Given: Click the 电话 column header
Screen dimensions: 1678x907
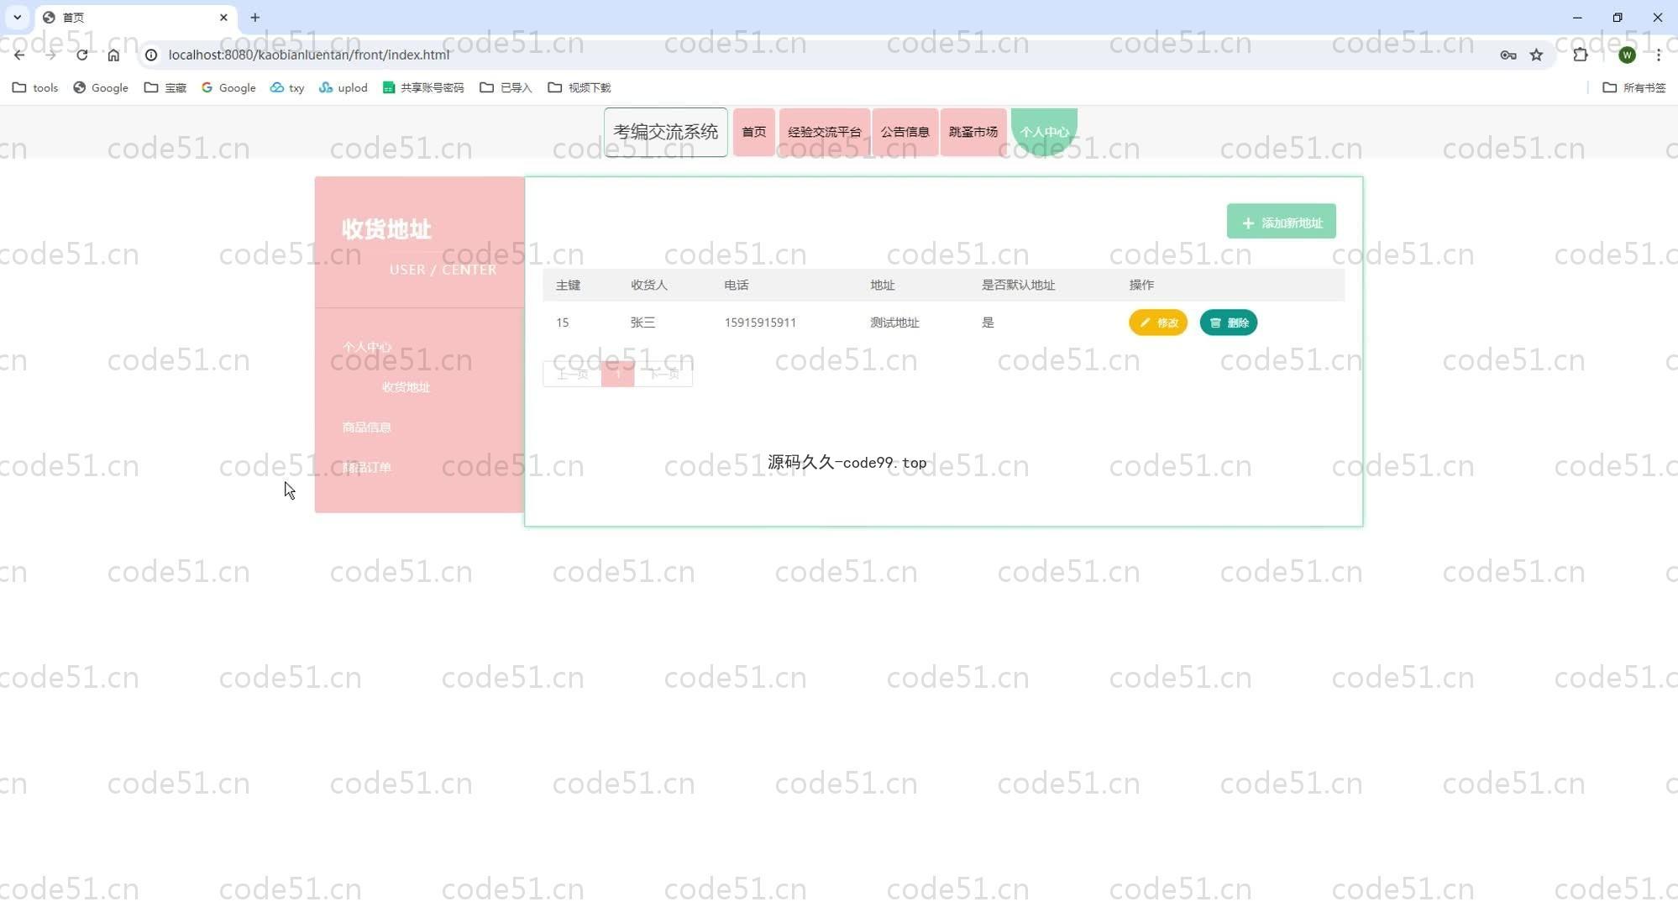Looking at the screenshot, I should [737, 286].
